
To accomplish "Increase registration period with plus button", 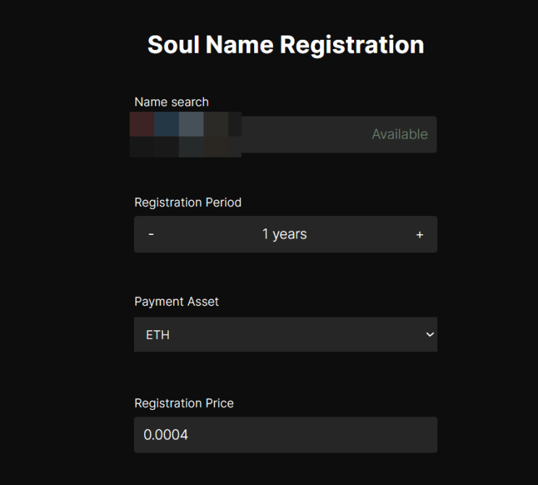I will click(419, 235).
